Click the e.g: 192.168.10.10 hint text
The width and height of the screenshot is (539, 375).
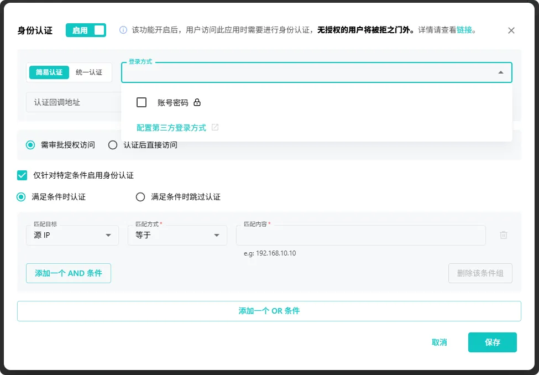[270, 253]
